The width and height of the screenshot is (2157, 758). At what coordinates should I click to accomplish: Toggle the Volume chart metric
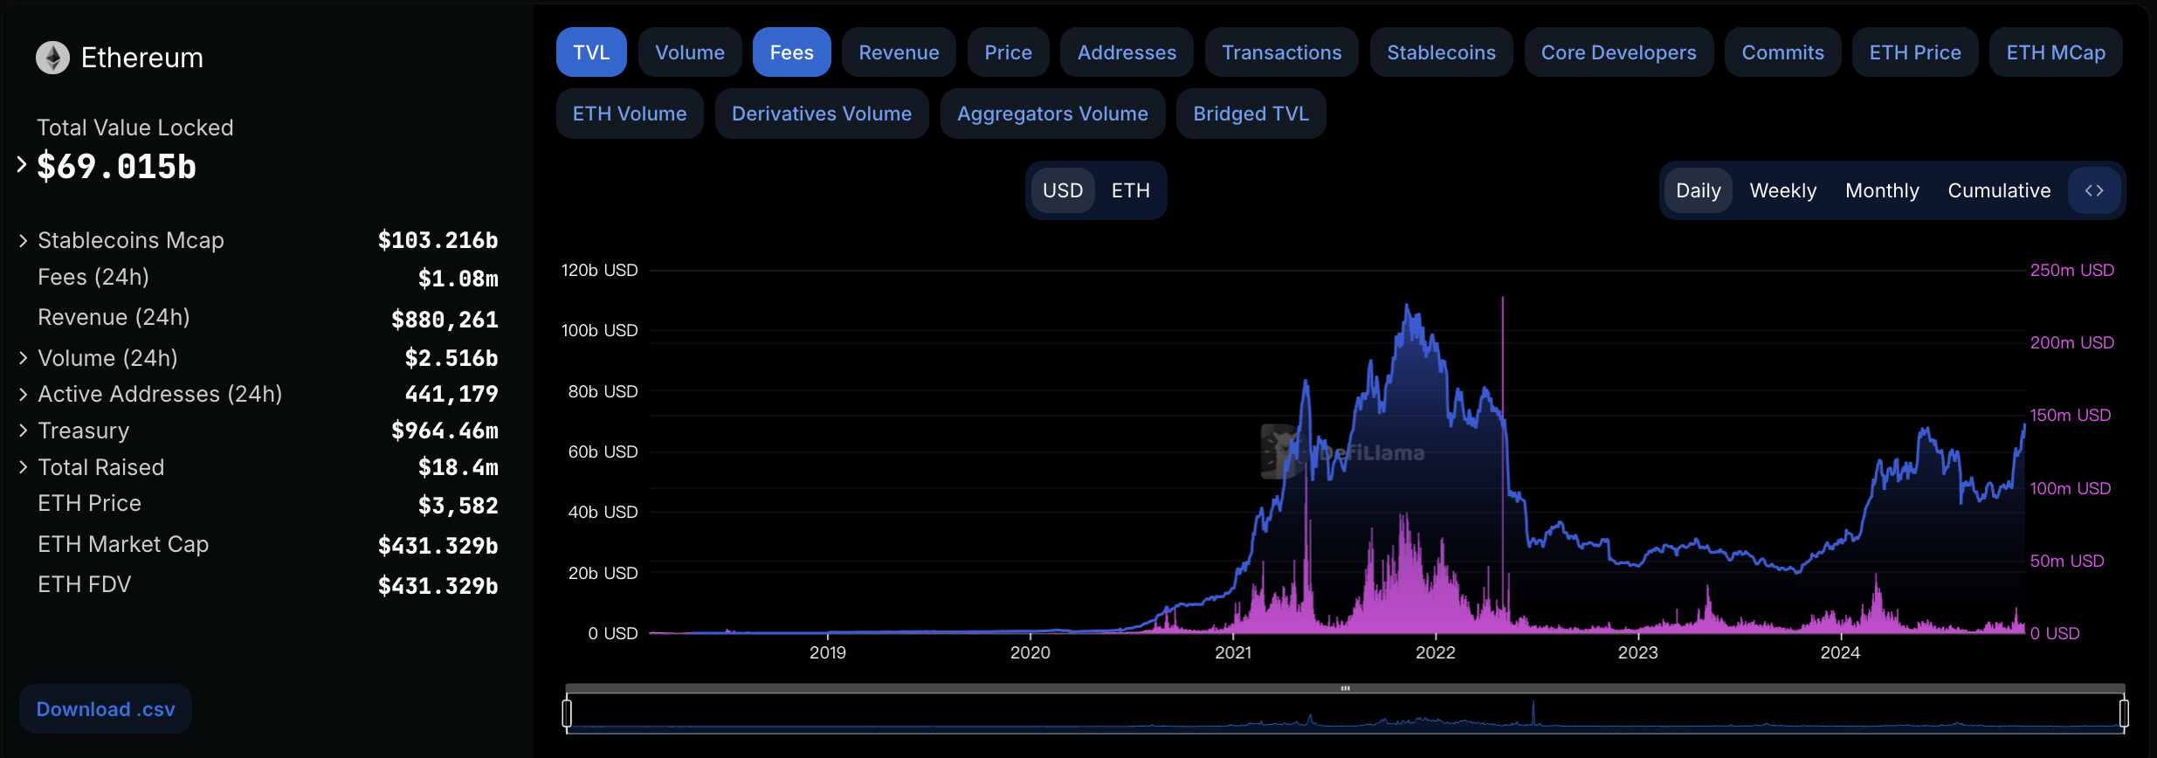click(690, 52)
